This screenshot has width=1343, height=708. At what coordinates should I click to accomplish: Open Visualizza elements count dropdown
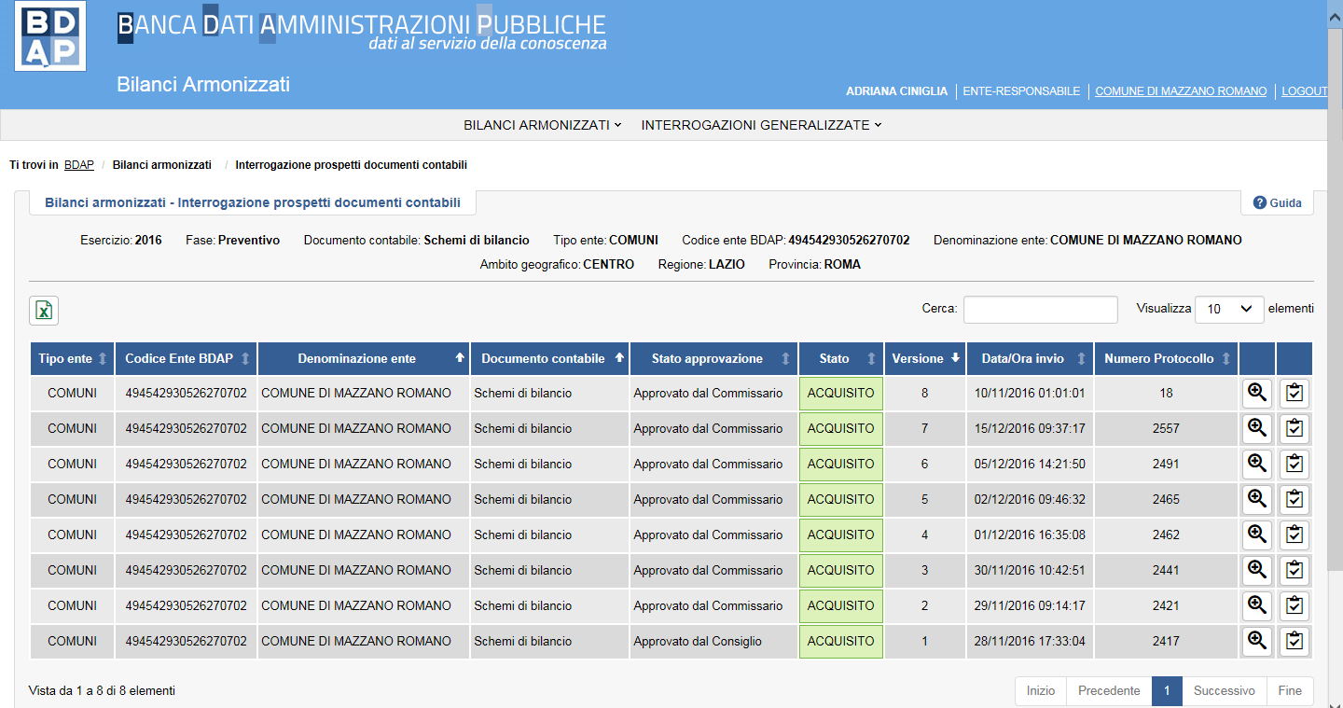[1229, 309]
